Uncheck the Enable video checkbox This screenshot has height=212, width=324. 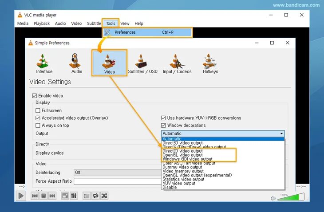click(x=34, y=96)
